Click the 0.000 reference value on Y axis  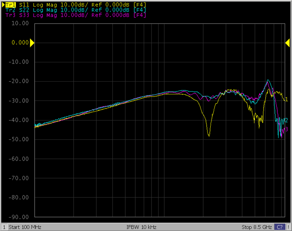pyautogui.click(x=20, y=43)
